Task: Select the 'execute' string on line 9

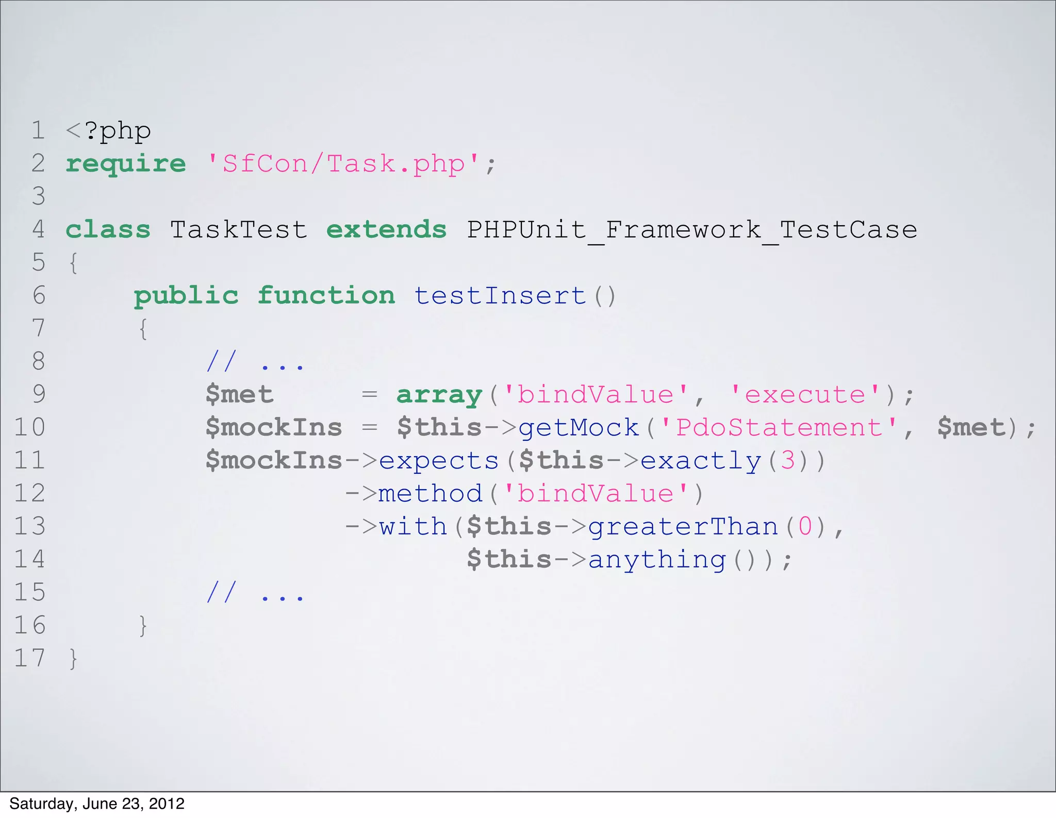Action: (805, 394)
